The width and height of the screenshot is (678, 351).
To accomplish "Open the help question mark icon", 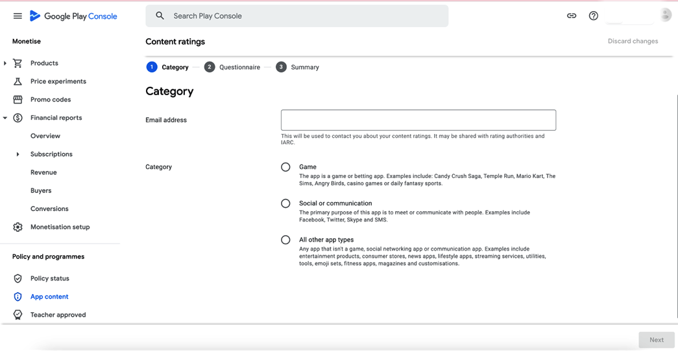I will [x=593, y=16].
